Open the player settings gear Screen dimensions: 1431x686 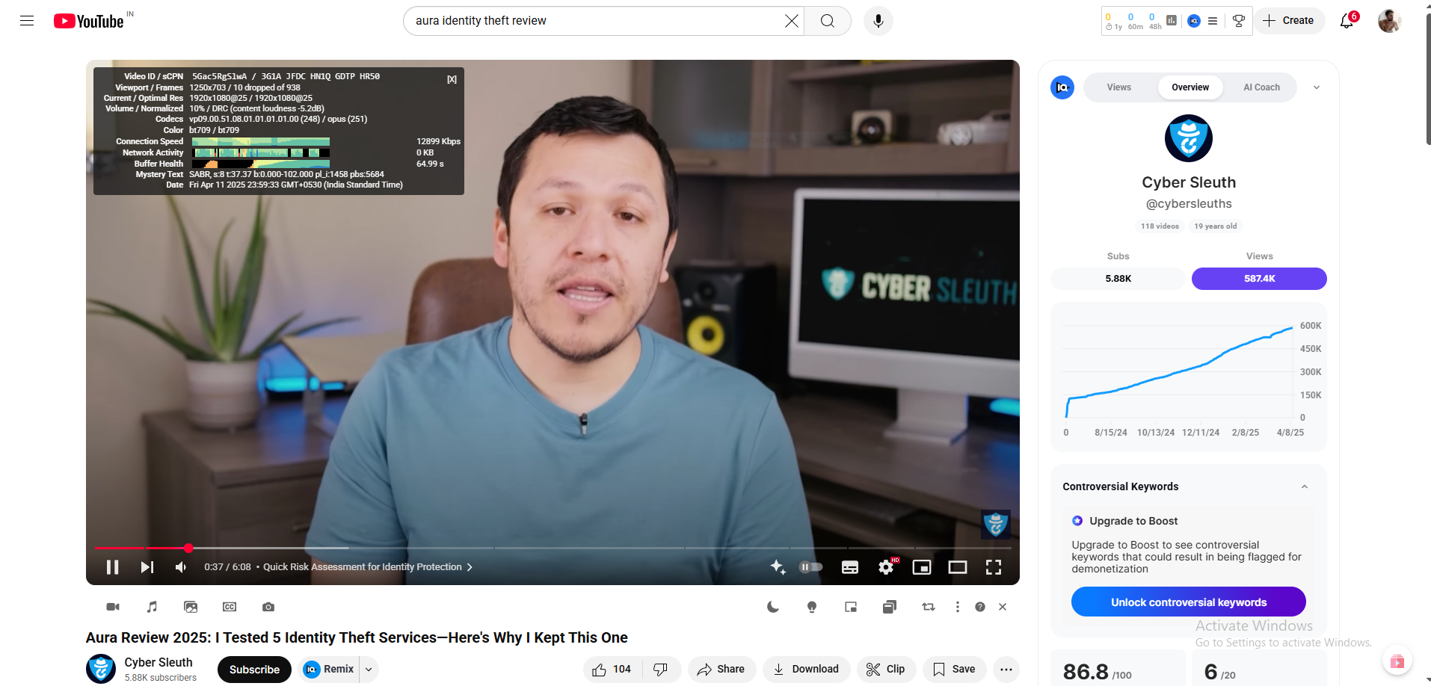point(886,567)
